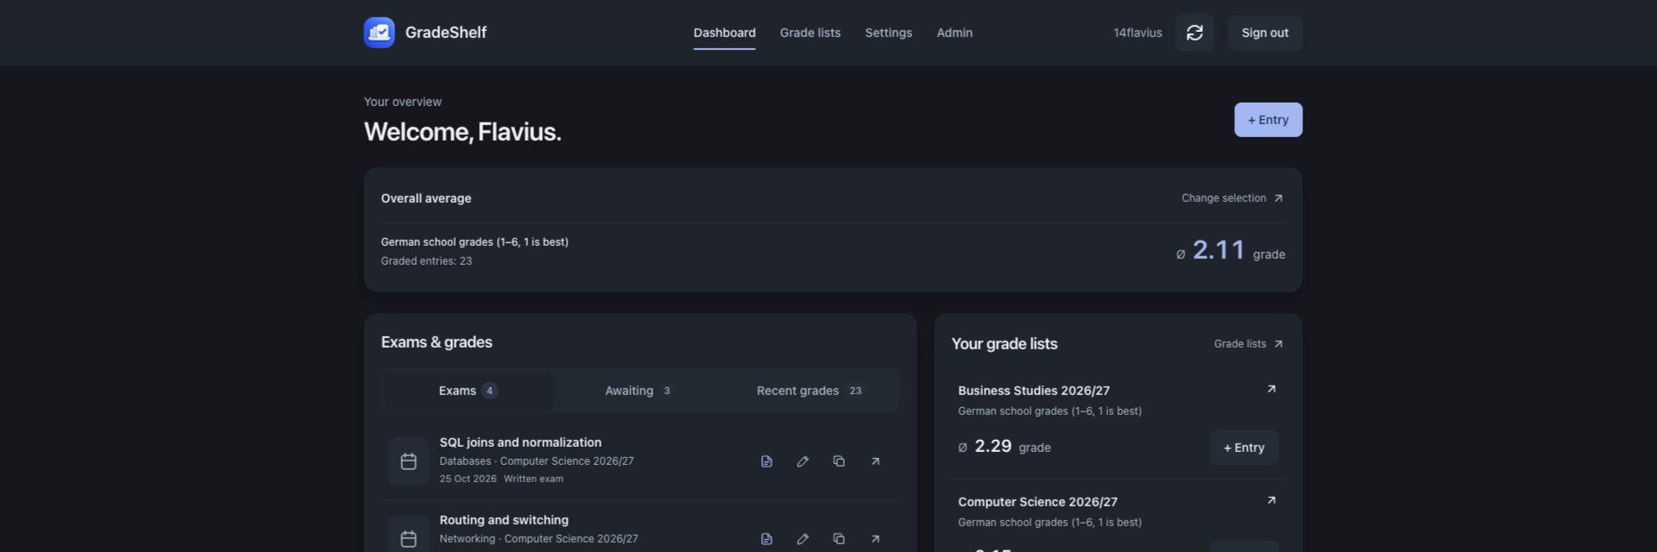Click calendar icon of SQL joins exam

click(x=408, y=461)
